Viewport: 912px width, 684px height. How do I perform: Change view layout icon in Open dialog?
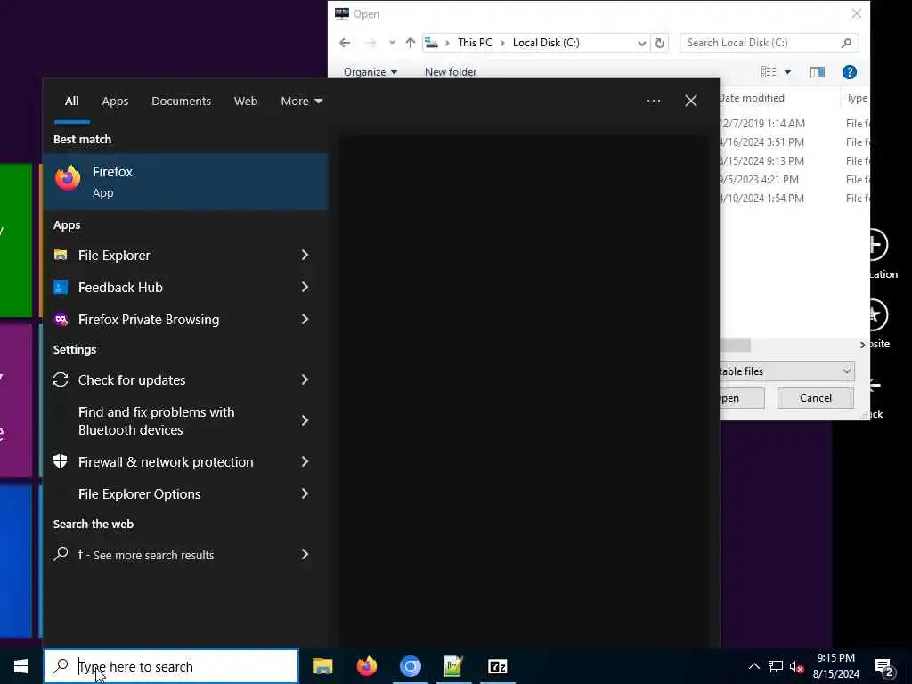point(769,71)
